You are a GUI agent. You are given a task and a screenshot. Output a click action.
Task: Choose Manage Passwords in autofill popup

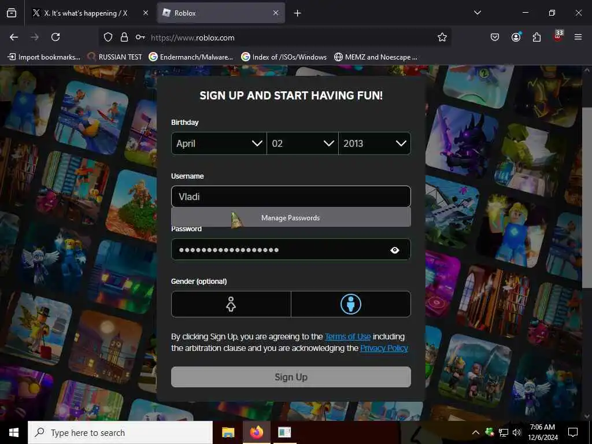(x=291, y=217)
